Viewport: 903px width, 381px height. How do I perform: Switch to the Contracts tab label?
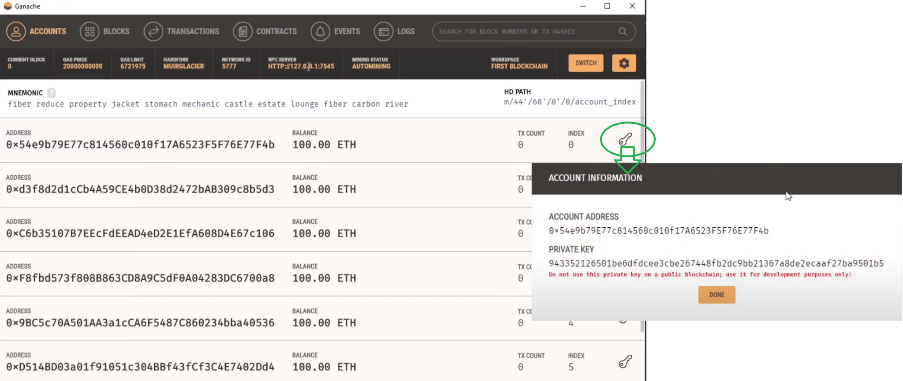click(276, 32)
